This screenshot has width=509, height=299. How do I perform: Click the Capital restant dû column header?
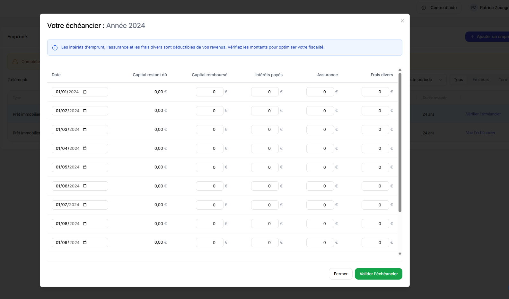[x=150, y=75]
